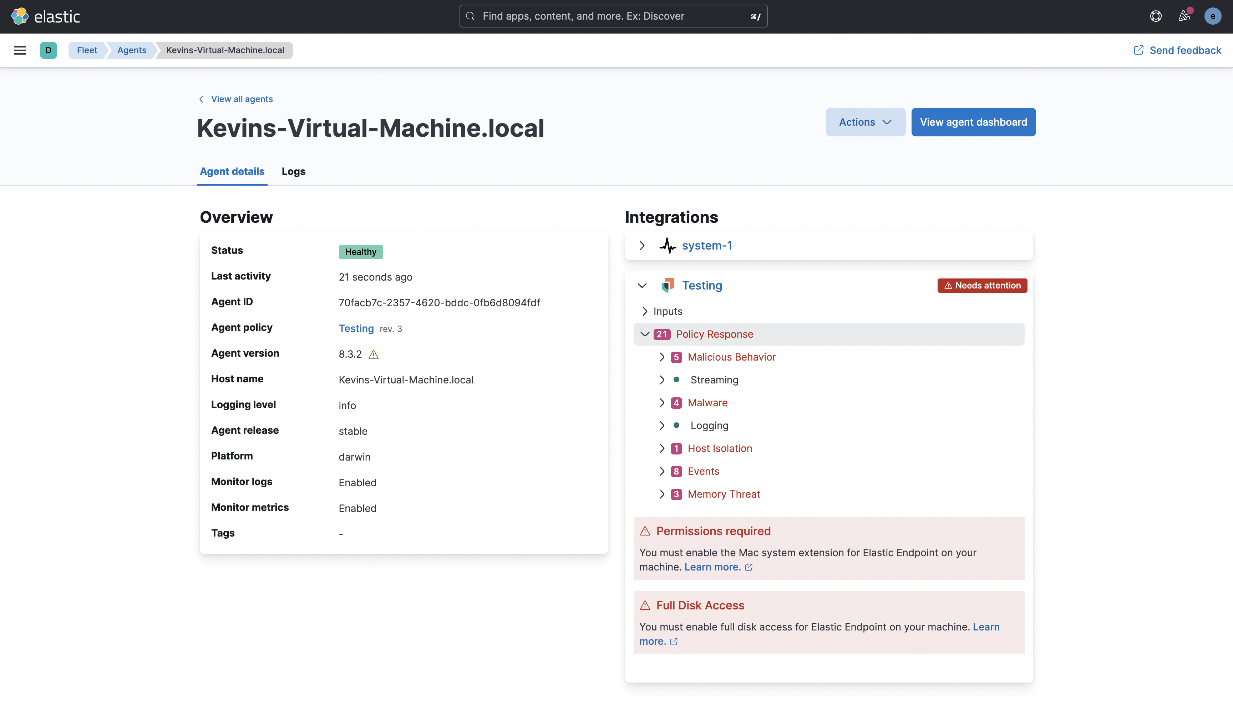Click the Elastic logo icon
This screenshot has width=1233, height=714.
20,16
